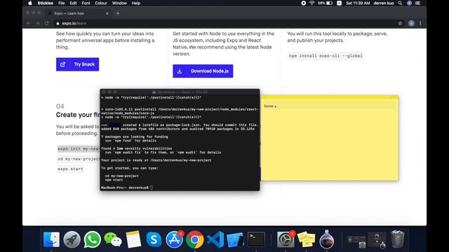Open the input source menu
This screenshot has height=252, width=449.
pyautogui.click(x=339, y=3)
